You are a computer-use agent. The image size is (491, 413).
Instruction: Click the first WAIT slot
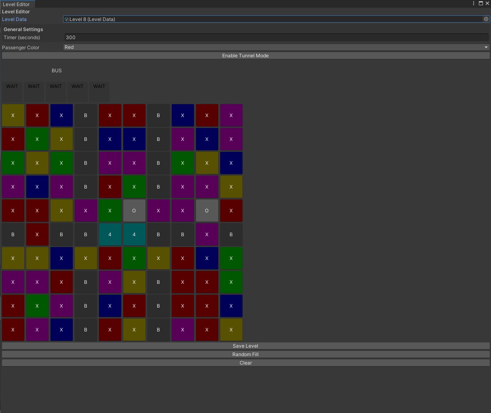tap(12, 92)
